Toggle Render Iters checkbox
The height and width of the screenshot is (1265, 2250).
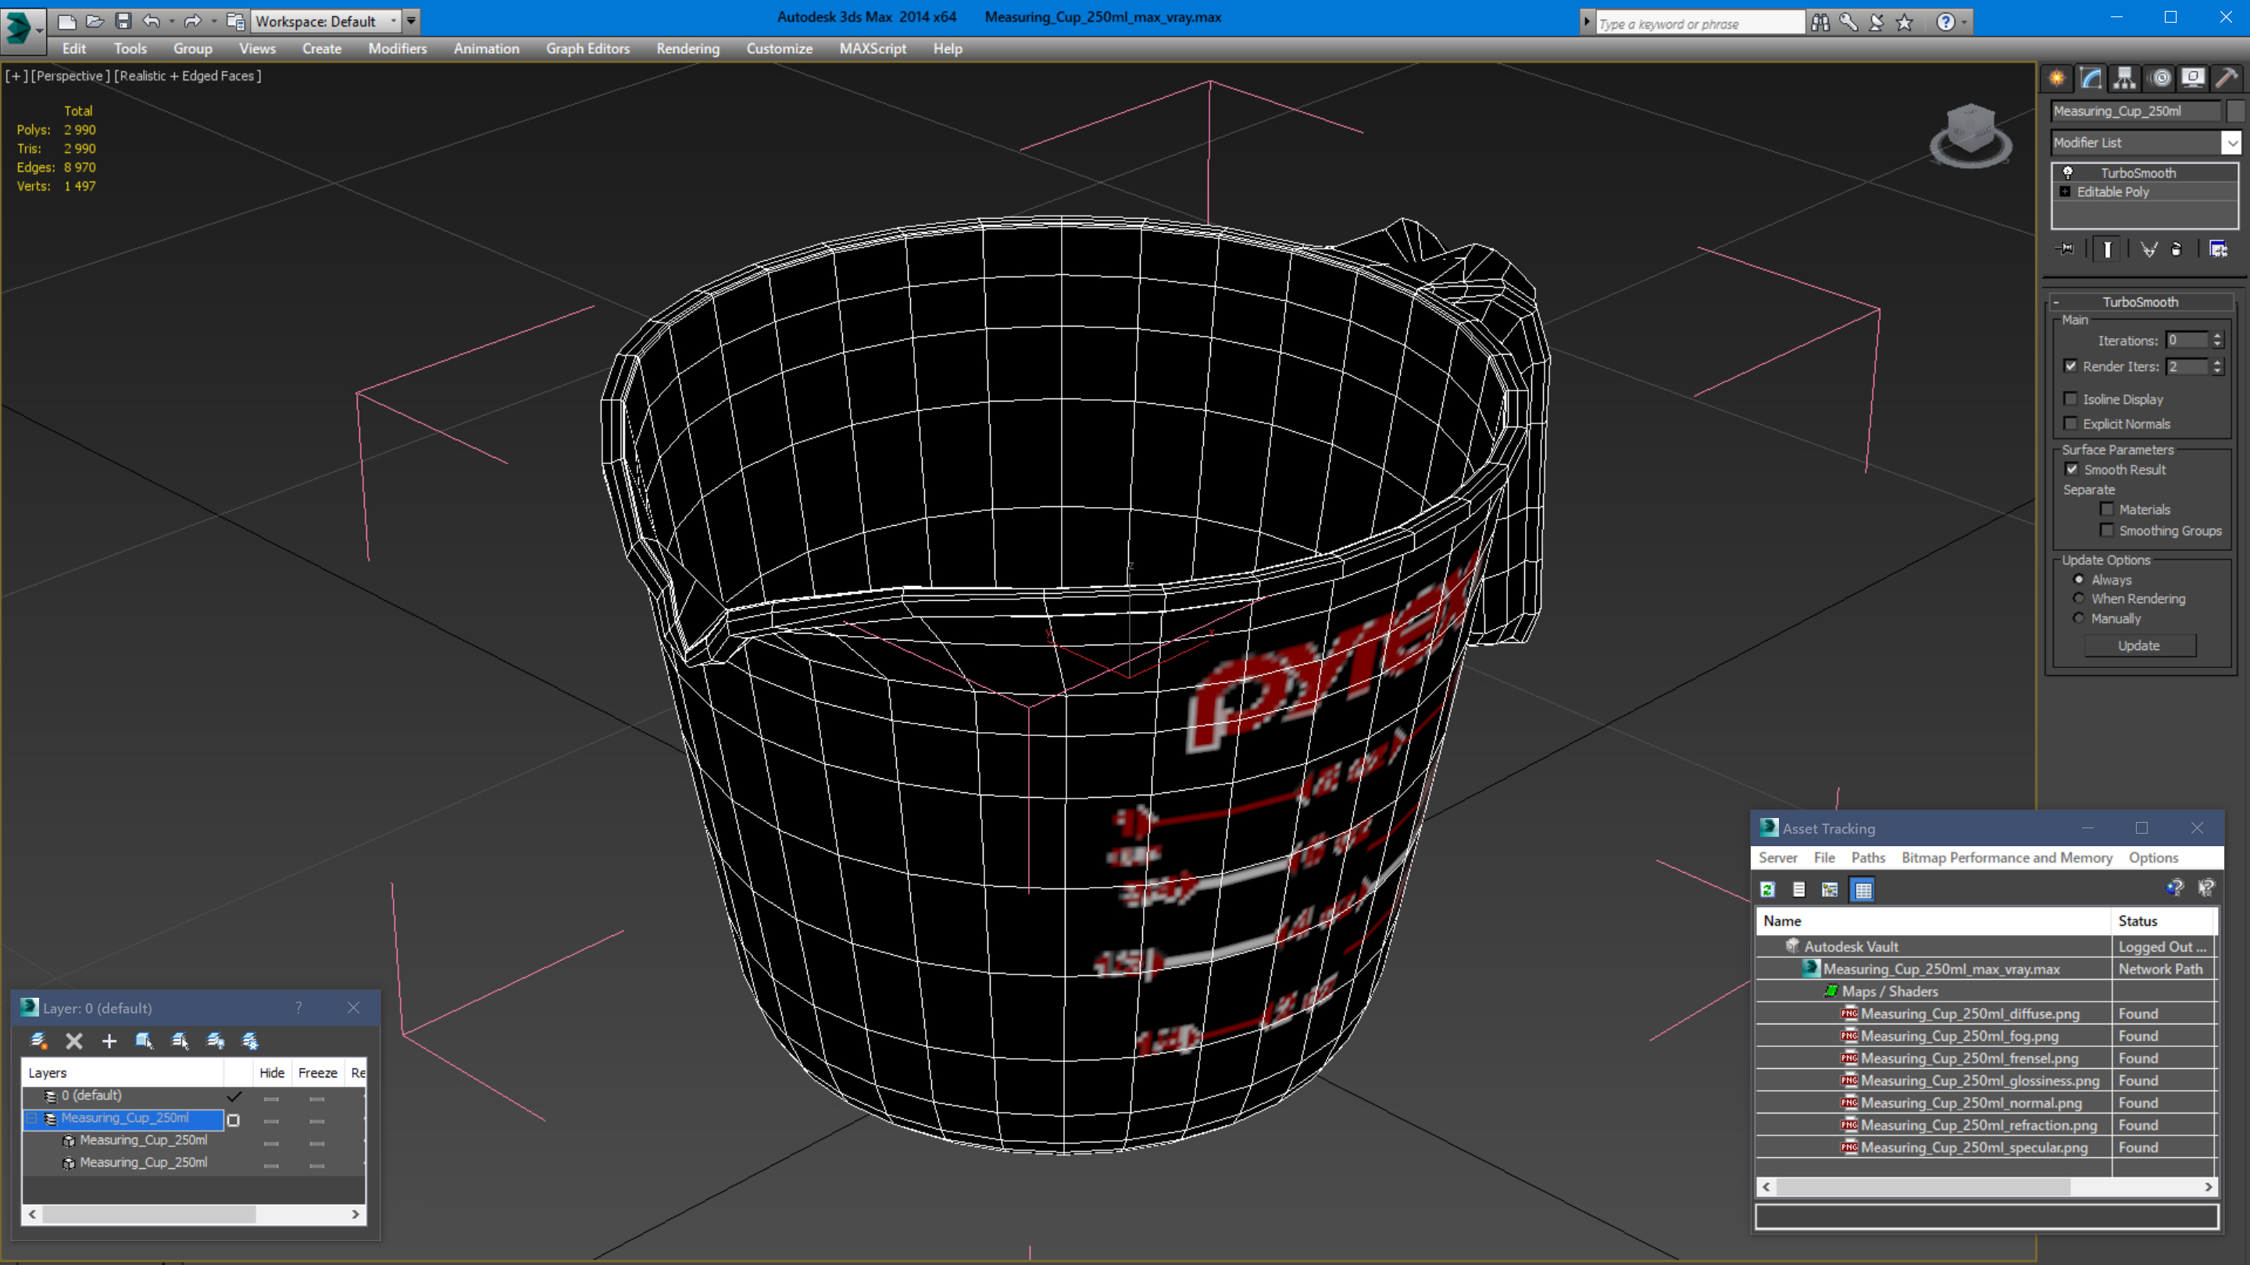click(2071, 366)
